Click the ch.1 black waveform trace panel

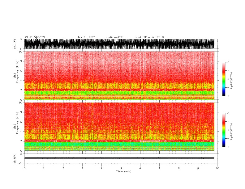[x=119, y=44]
